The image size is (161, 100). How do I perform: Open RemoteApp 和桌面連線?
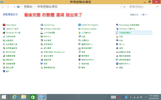[128, 25]
